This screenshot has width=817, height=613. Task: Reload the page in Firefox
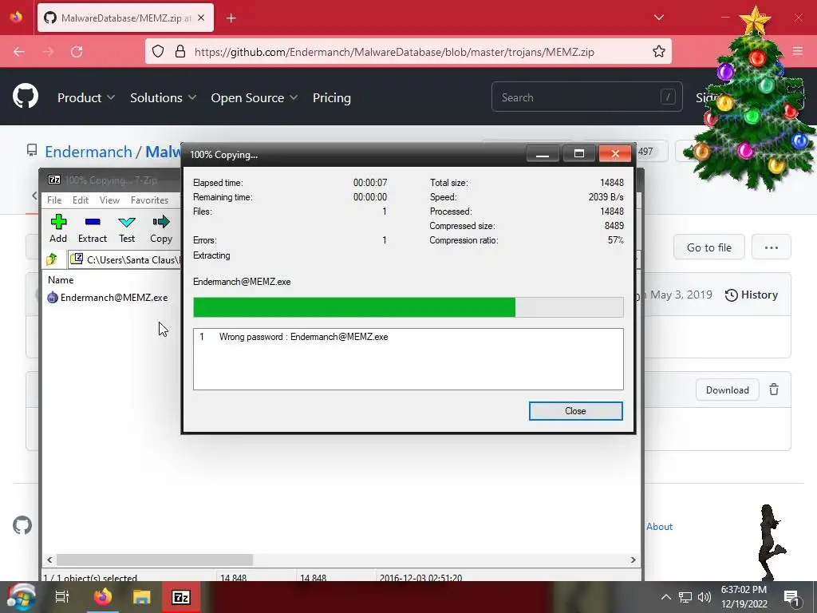pos(77,52)
